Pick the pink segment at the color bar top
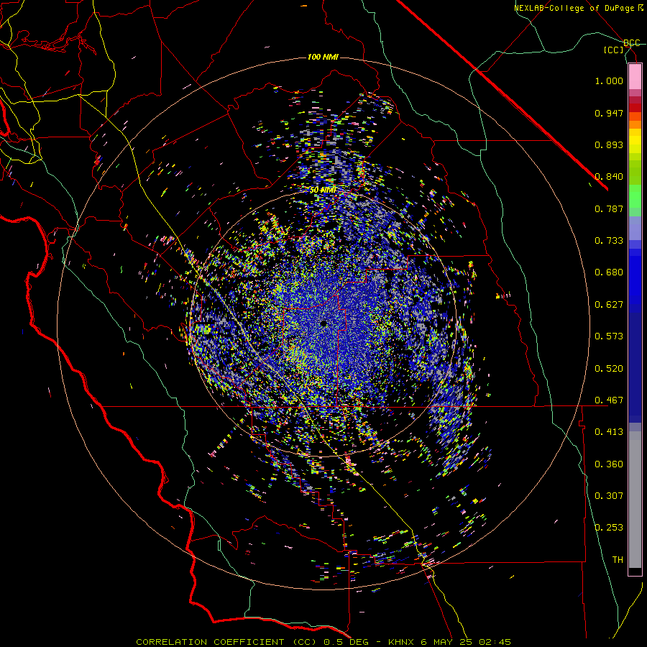Image resolution: width=647 pixels, height=647 pixels. 635,76
